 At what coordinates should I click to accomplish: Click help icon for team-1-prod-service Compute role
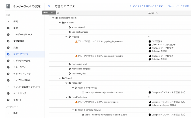(x=150, y=93)
